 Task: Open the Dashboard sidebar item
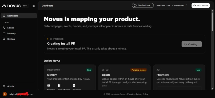pos(19,16)
